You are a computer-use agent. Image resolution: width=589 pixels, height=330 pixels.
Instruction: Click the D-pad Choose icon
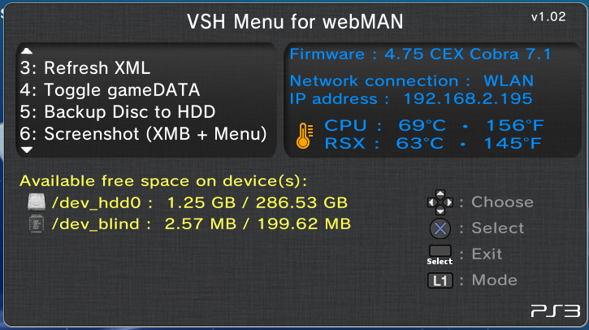(x=440, y=202)
